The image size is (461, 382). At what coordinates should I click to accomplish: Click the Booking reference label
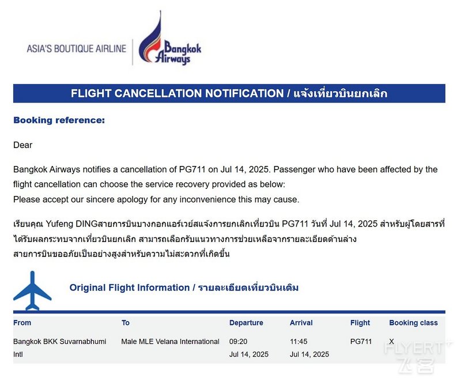click(x=59, y=120)
